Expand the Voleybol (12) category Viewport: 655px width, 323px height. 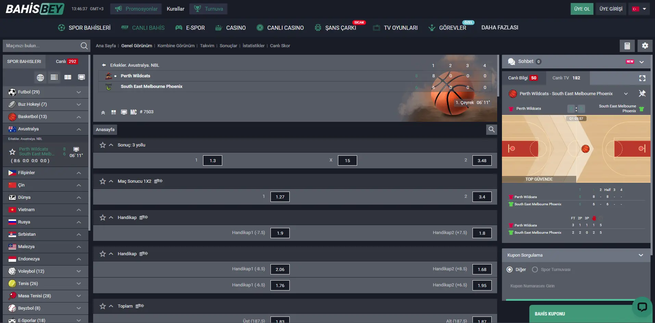(45, 271)
